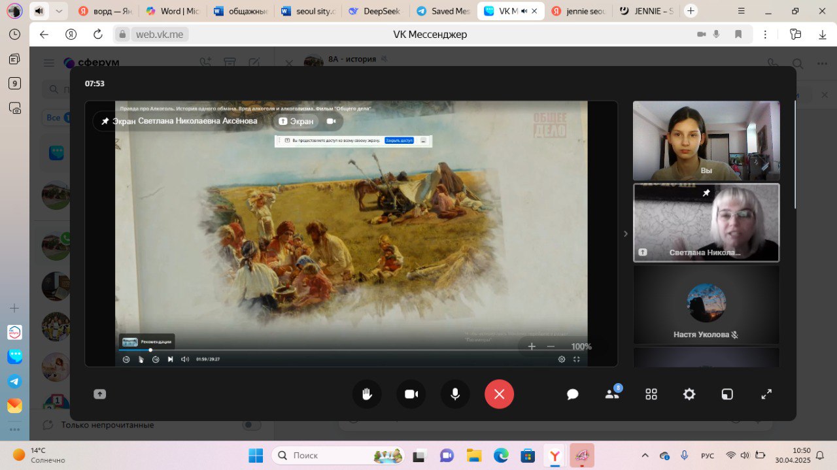Open Telegram from the browser sidebar
837x470 pixels.
pos(14,381)
